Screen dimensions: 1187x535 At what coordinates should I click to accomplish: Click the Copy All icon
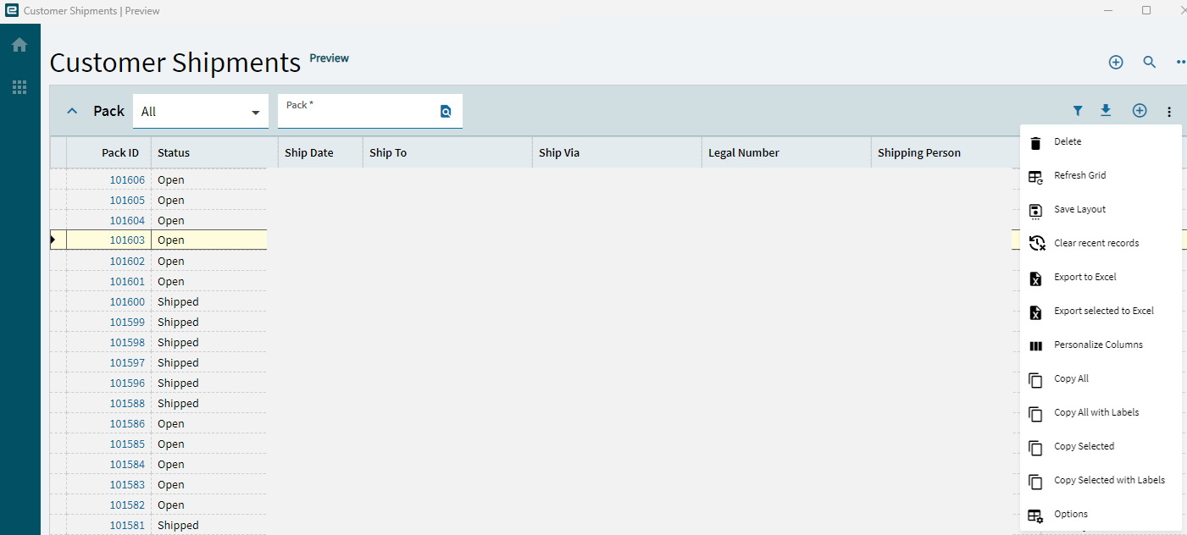coord(1035,380)
